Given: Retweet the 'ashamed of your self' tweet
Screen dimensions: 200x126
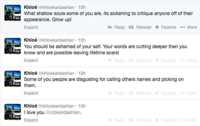Looking at the screenshot, I should tap(140, 60).
